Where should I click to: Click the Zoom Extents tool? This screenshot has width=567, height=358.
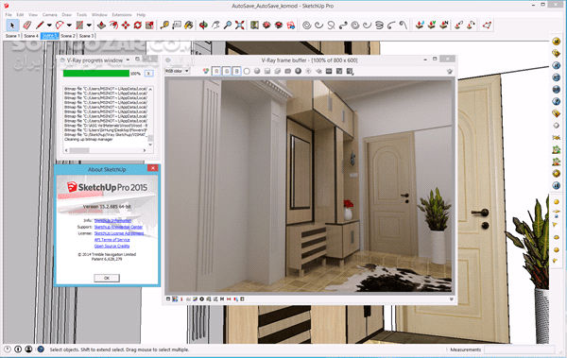pyautogui.click(x=239, y=26)
